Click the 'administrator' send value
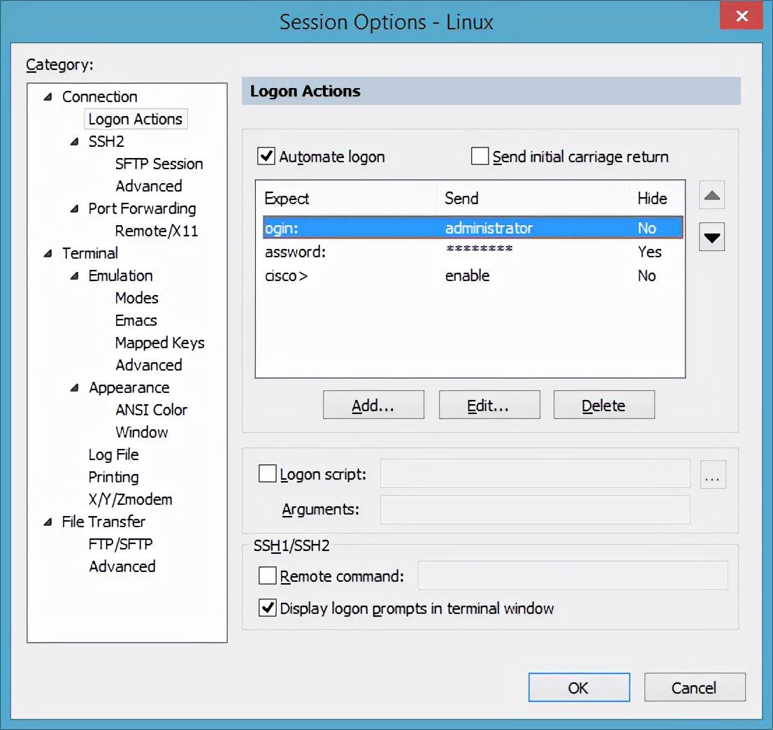 tap(489, 228)
